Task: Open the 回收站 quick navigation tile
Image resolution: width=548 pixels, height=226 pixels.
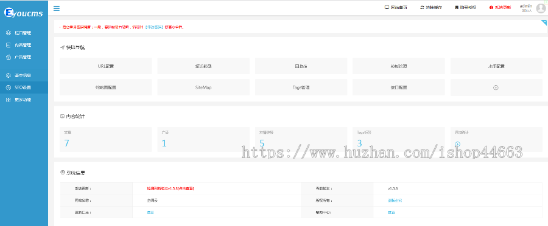Action: coord(301,66)
